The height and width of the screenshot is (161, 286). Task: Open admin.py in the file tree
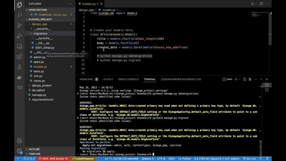coord(39,57)
